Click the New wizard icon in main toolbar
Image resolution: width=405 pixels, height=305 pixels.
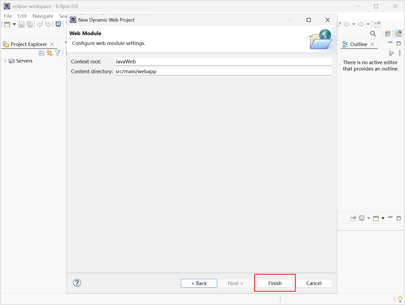tap(7, 24)
